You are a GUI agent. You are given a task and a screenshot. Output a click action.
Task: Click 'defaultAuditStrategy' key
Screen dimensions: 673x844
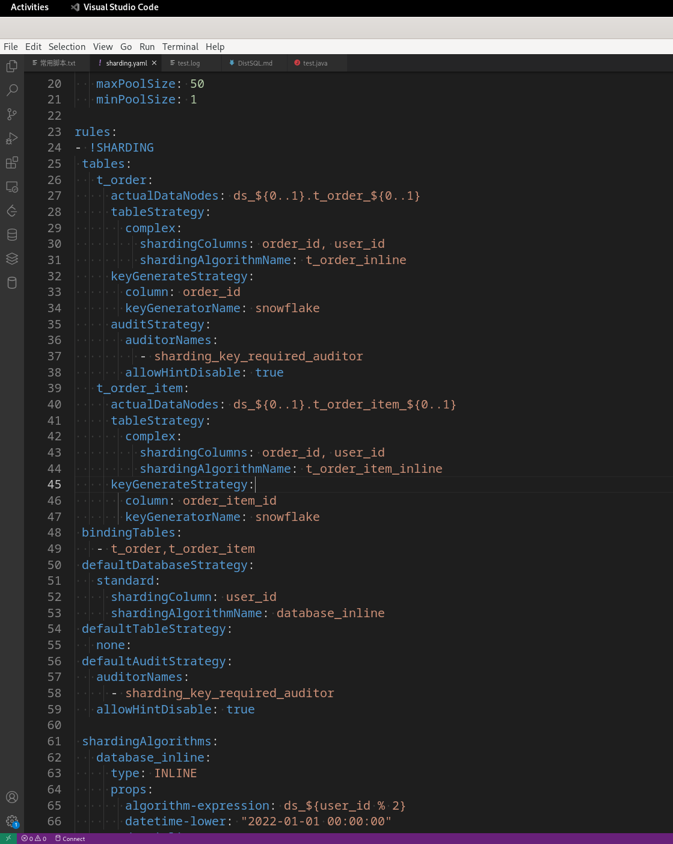coord(154,661)
